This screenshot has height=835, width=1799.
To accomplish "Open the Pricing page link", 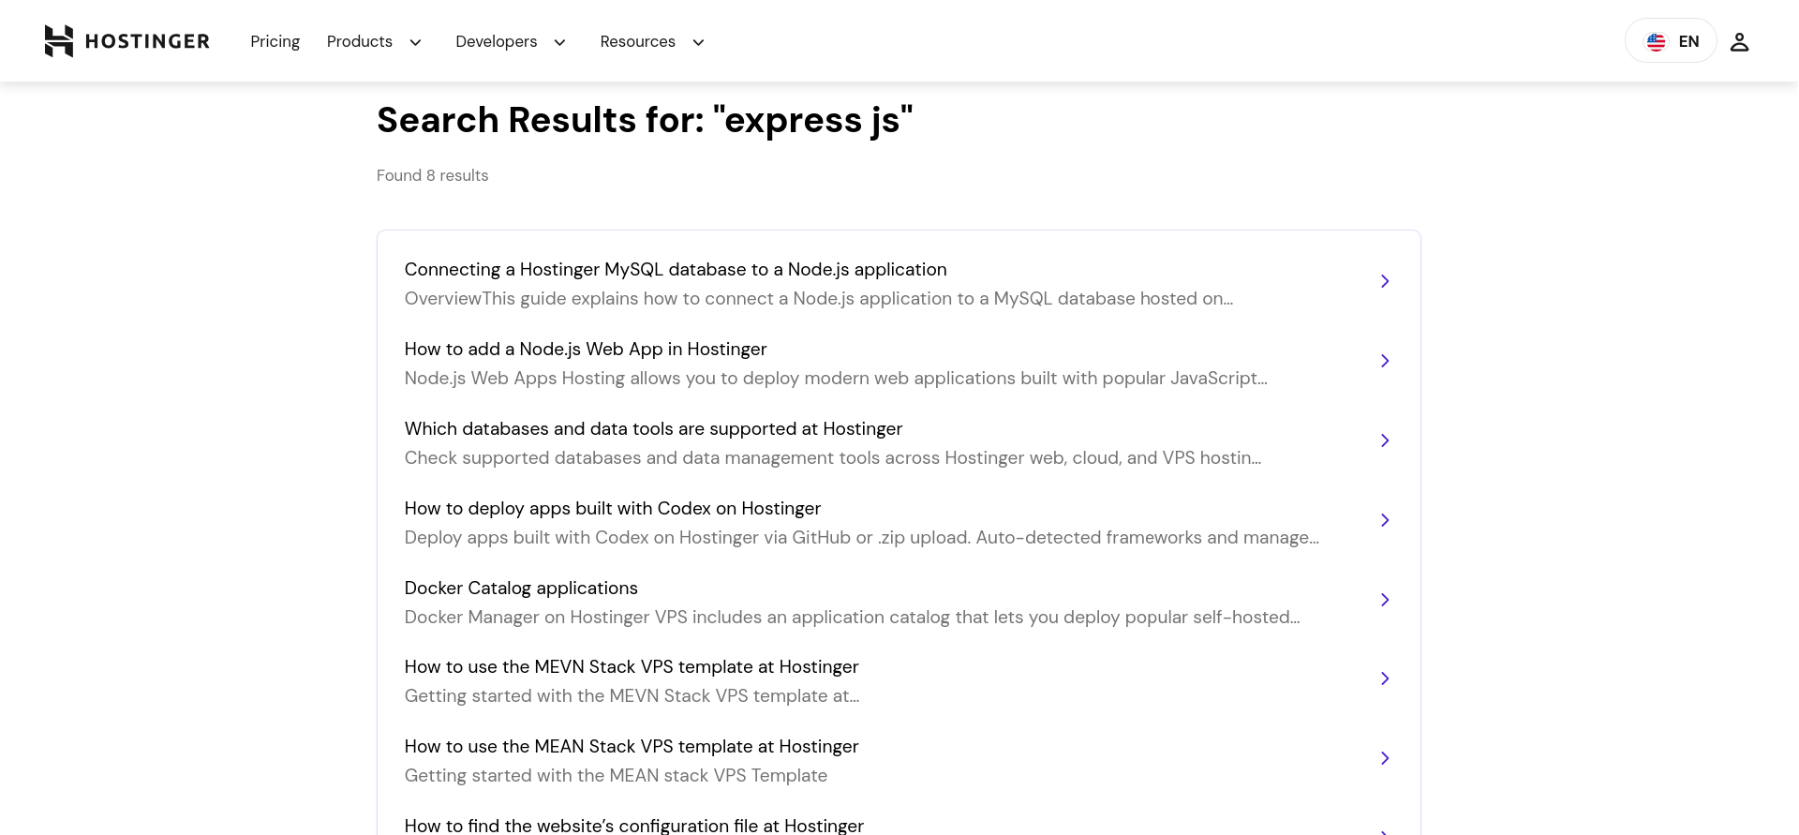I will click(x=275, y=41).
